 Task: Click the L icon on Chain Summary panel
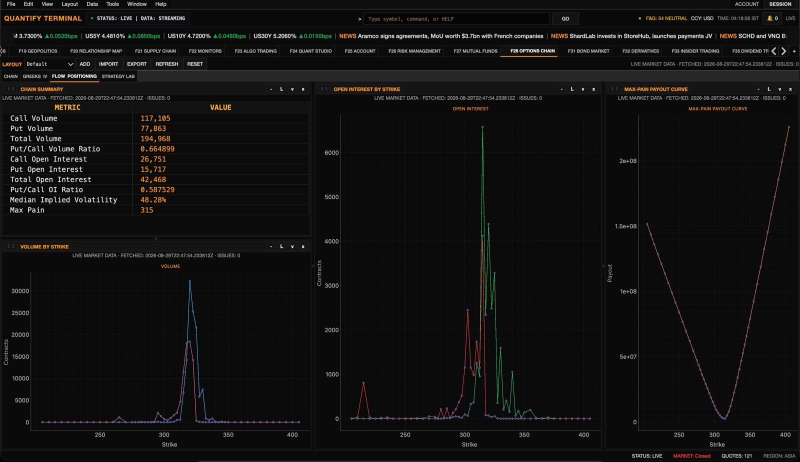(281, 89)
